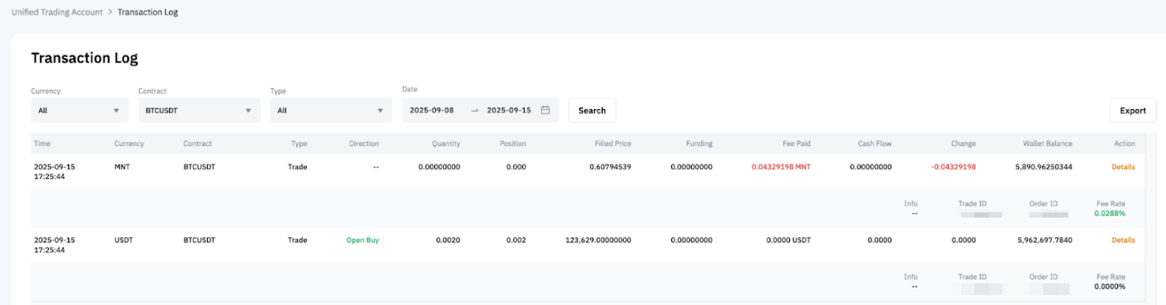Click the Transaction Log page heading
1166x305 pixels.
tap(85, 58)
